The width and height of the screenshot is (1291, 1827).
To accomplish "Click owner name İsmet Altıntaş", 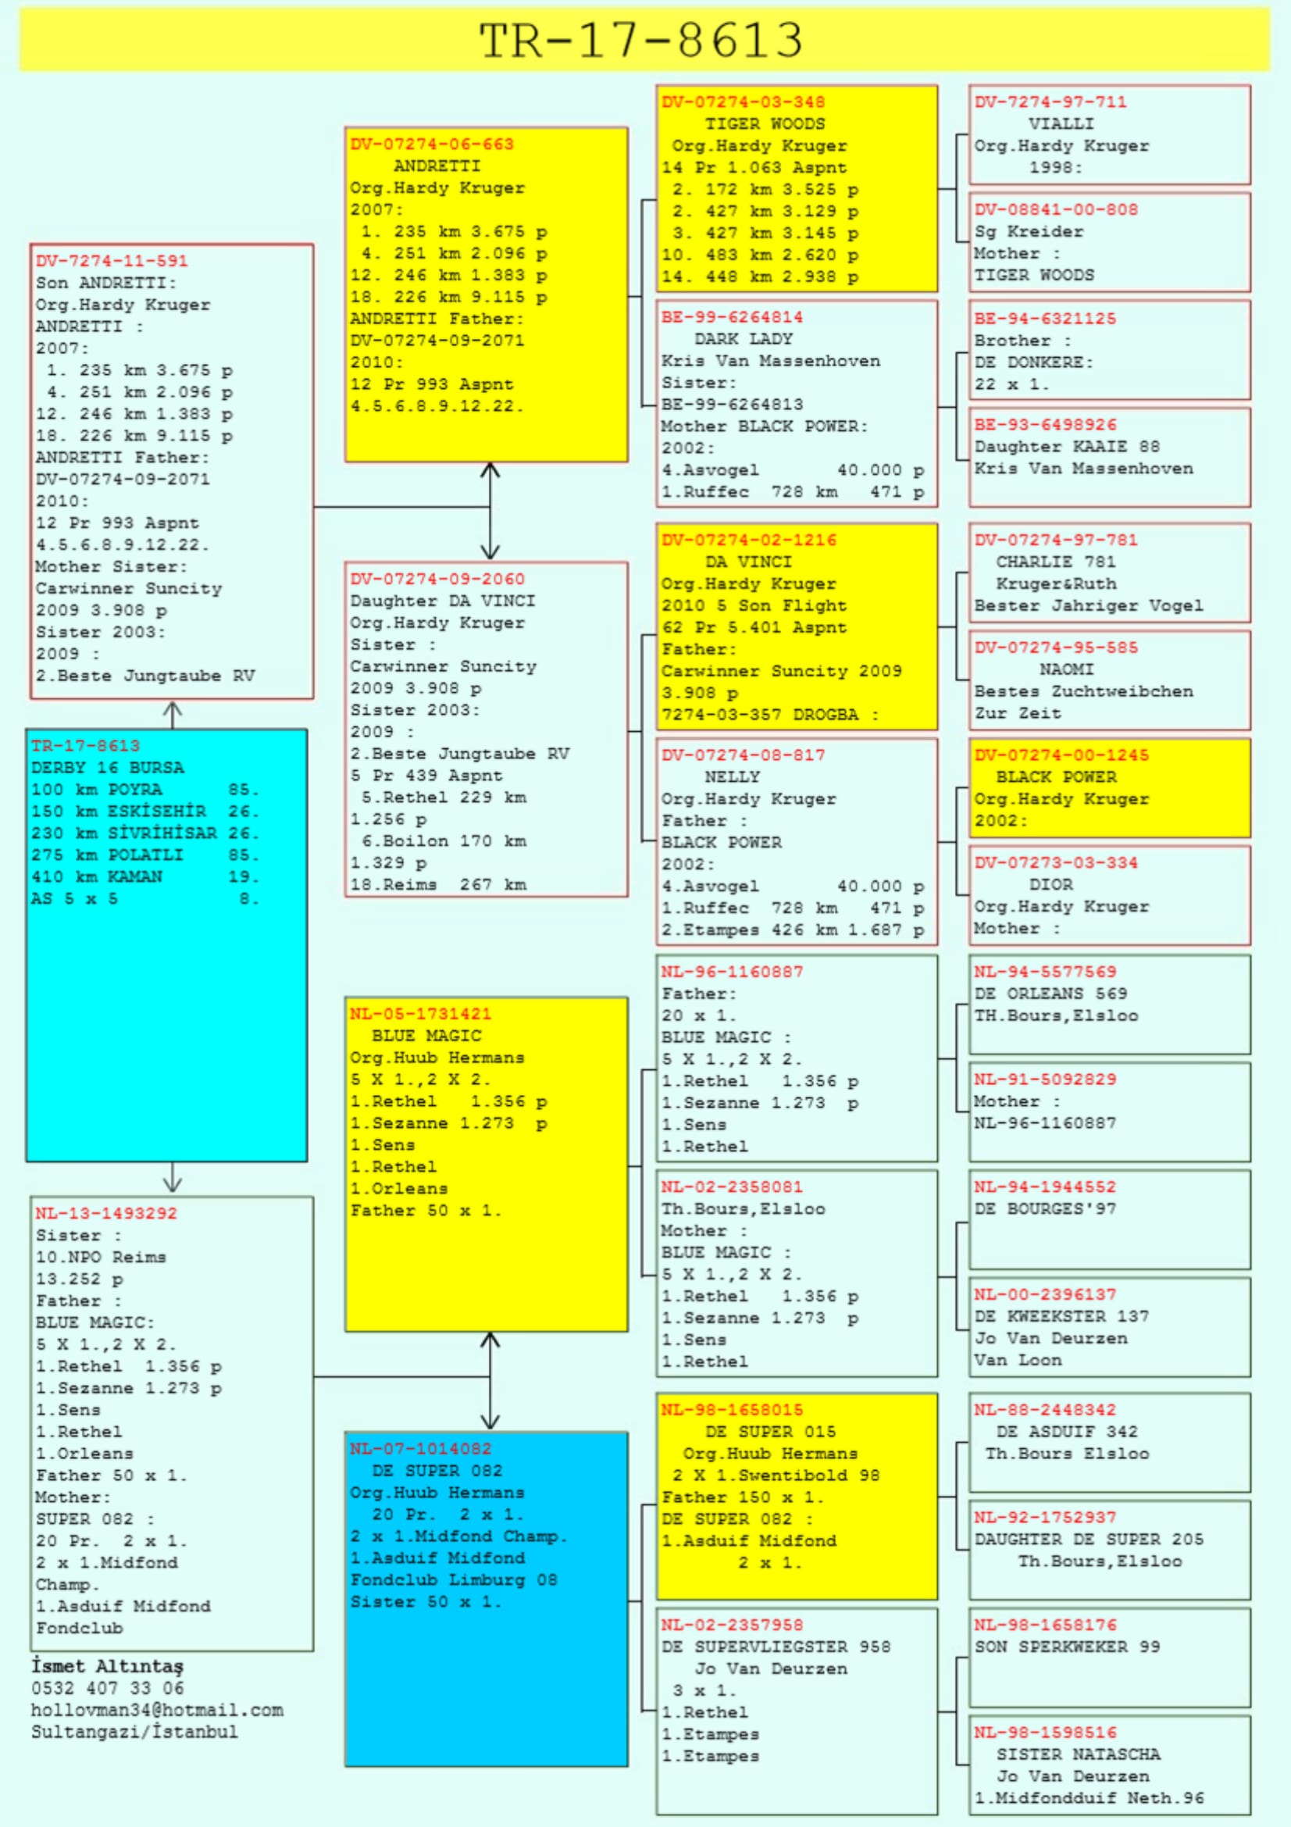I will coord(107,1666).
